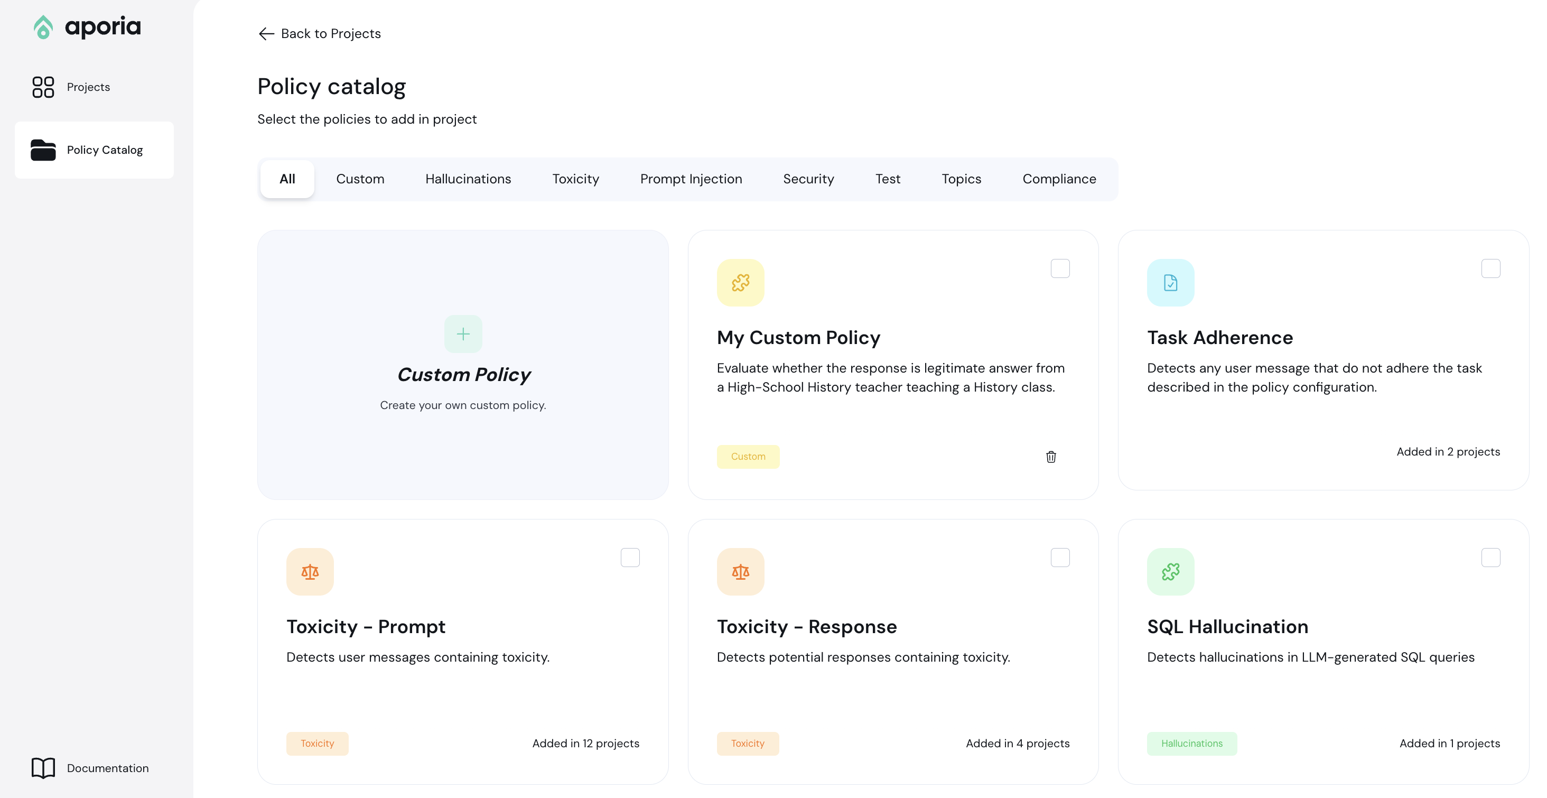Delete My Custom Policy with trash icon
Screen dimensions: 1547x798
coord(1051,457)
